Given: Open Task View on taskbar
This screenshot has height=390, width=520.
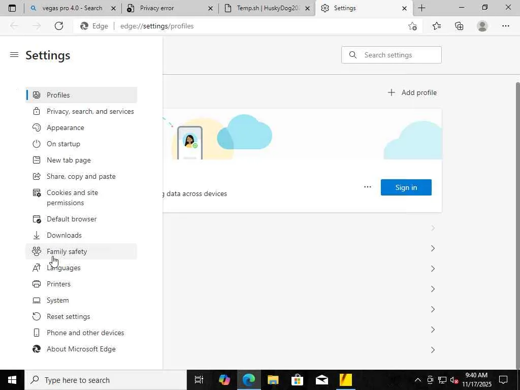Looking at the screenshot, I should [199, 380].
